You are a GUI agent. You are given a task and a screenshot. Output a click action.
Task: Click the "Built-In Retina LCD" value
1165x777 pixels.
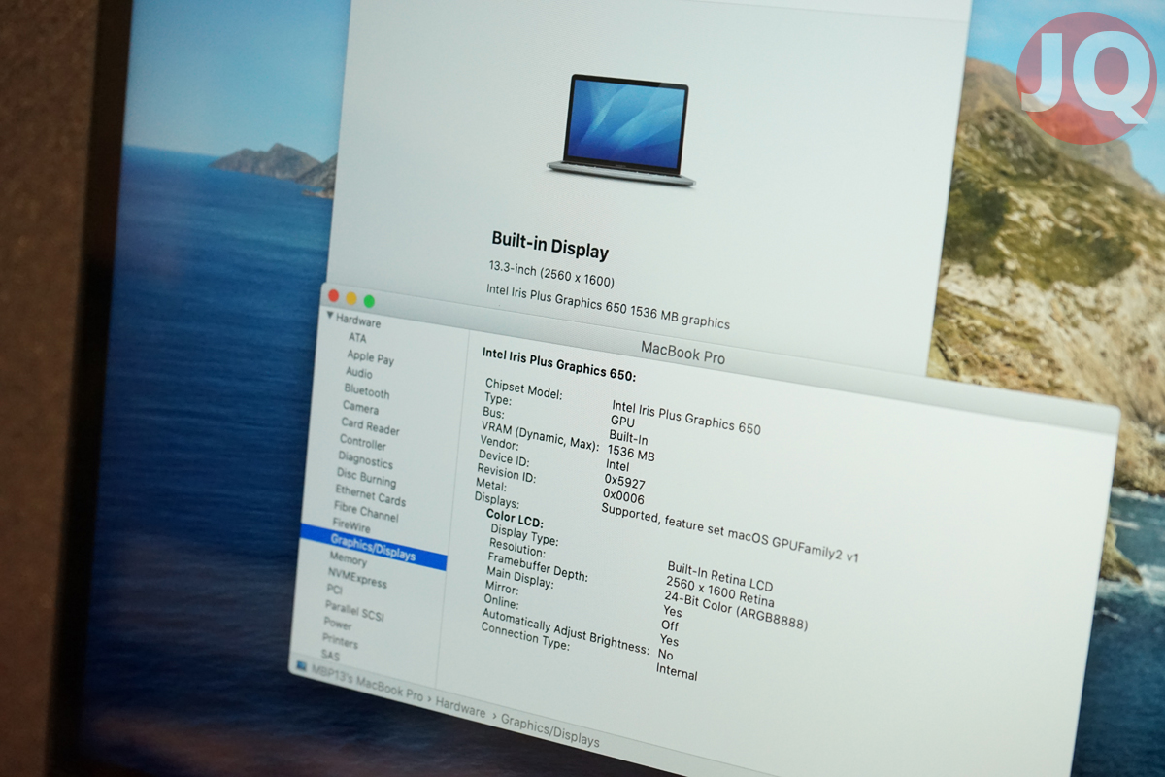tap(720, 575)
